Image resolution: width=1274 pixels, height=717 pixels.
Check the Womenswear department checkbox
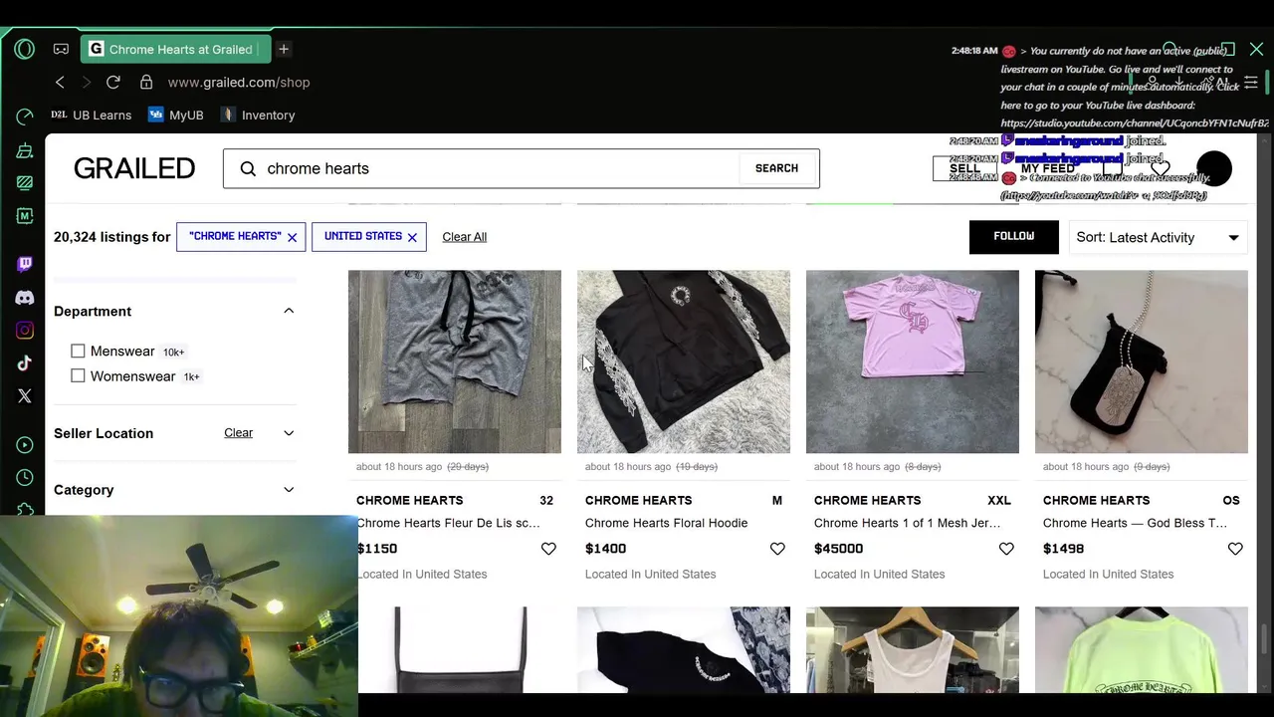[x=78, y=375]
